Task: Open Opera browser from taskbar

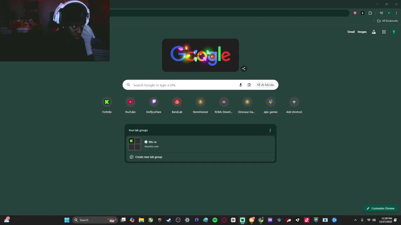Action: [224, 220]
